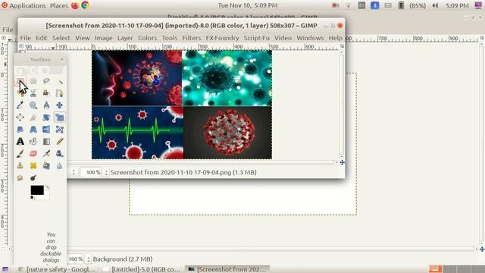485x273 pixels.
Task: Close the Toolbox panel
Action: coord(62,59)
